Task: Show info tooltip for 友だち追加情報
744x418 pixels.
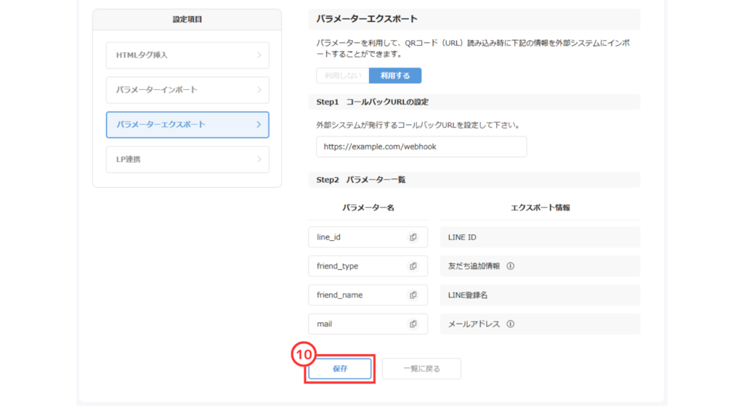Action: (x=510, y=266)
